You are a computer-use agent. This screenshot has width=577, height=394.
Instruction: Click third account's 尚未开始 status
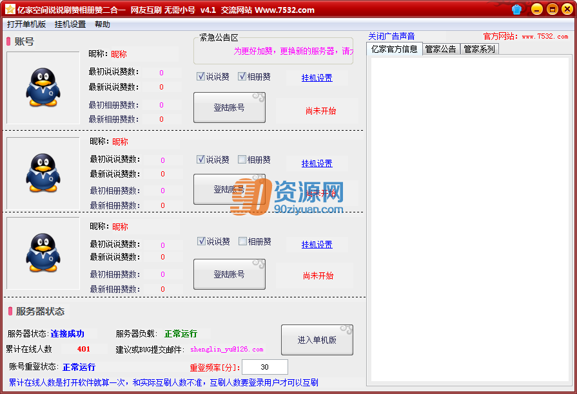pyautogui.click(x=318, y=276)
